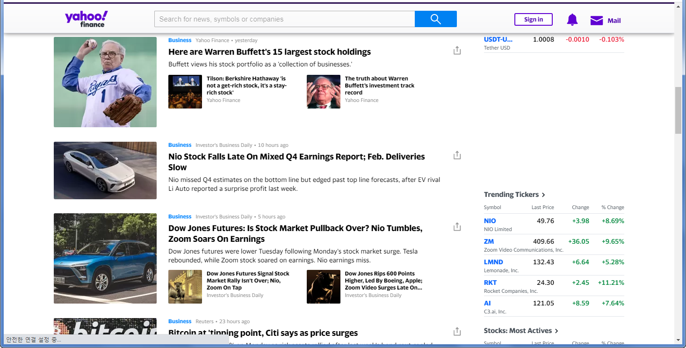The image size is (686, 348).
Task: Share the Warren Buffett holdings article
Action: pyautogui.click(x=457, y=51)
